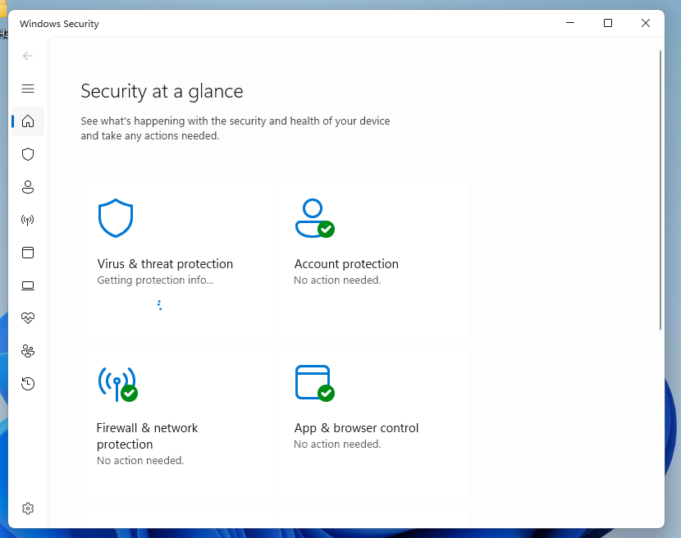The image size is (681, 538).
Task: Go back using the back arrow
Action: click(28, 56)
